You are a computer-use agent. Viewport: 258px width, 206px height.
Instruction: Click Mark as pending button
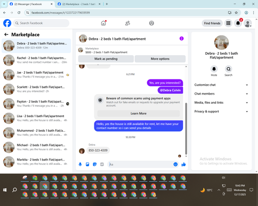coord(106,59)
